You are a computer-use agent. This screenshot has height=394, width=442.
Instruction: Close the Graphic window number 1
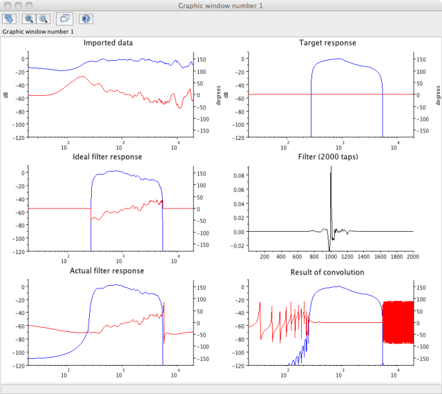(x=6, y=6)
